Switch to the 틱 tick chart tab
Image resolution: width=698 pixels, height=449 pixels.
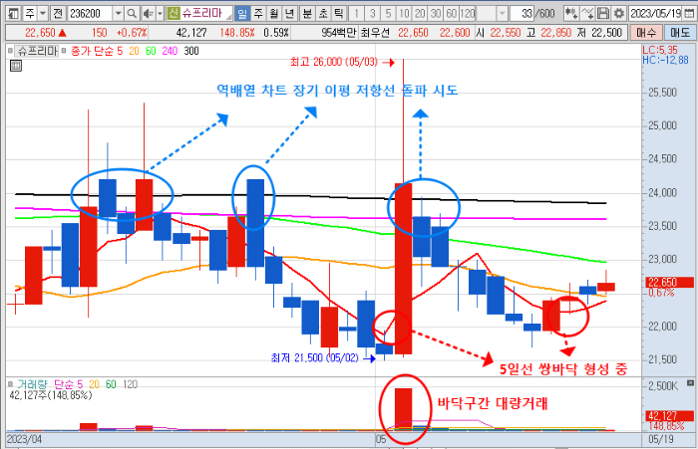[339, 14]
